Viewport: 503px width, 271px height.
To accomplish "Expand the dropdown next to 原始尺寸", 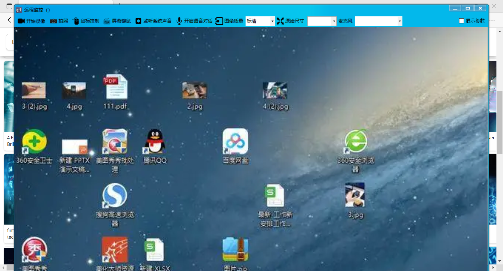I will 334,21.
